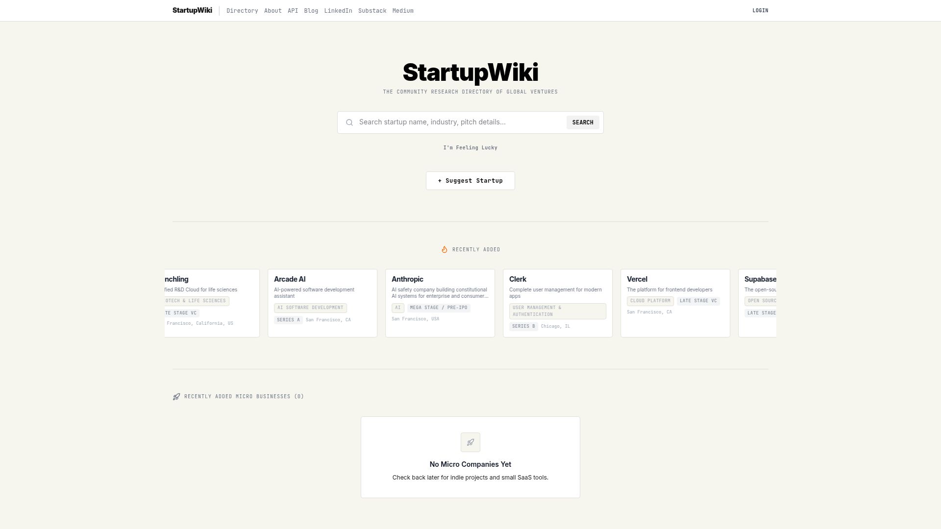
Task: Open the Clerk startup card
Action: [x=558, y=303]
